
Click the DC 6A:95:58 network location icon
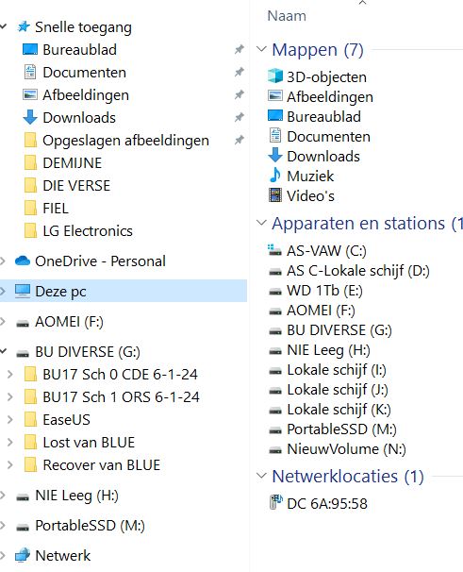[275, 502]
